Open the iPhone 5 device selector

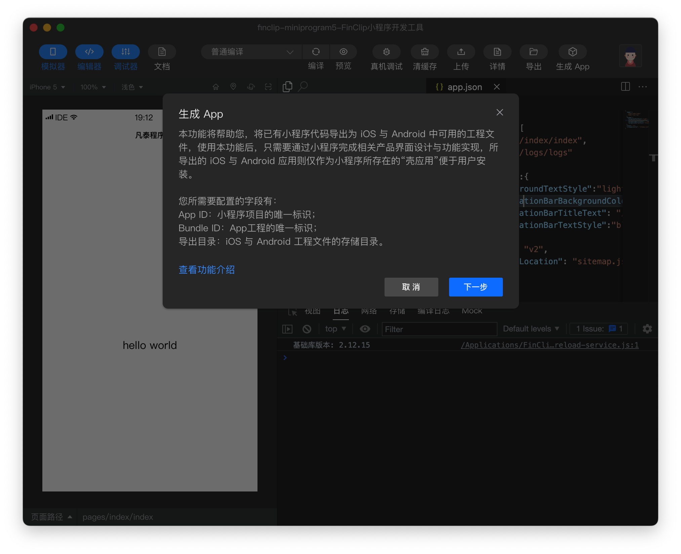pyautogui.click(x=47, y=87)
